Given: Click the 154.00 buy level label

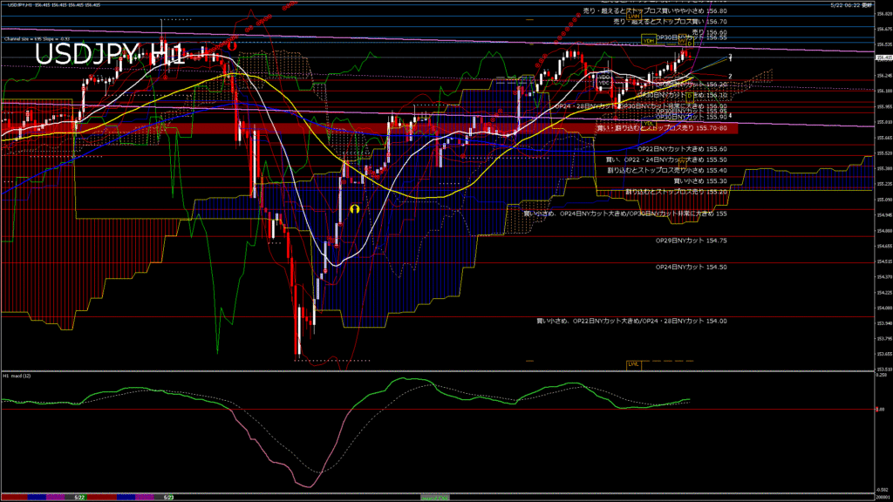Looking at the screenshot, I should pyautogui.click(x=631, y=321).
